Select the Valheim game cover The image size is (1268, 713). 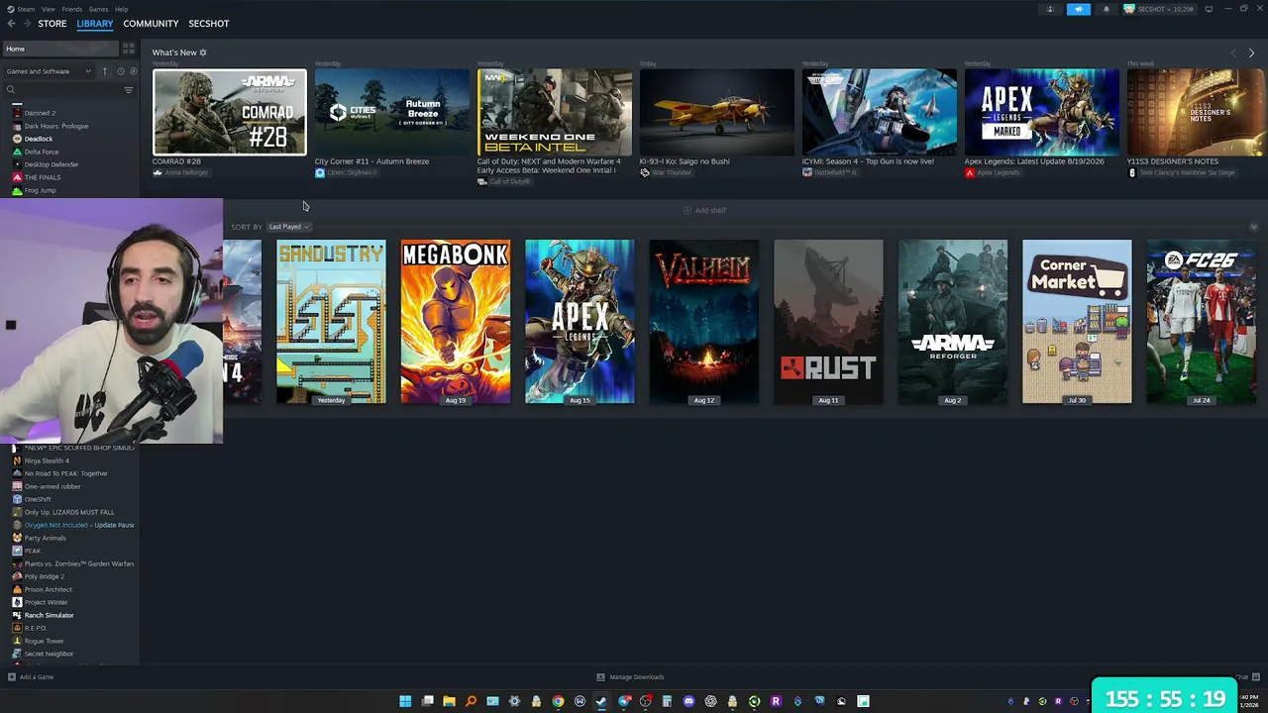coord(704,322)
